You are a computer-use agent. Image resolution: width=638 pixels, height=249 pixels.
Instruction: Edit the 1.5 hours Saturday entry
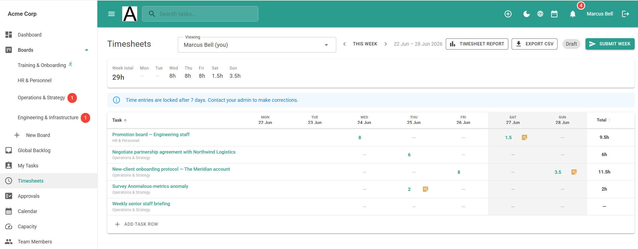pyautogui.click(x=508, y=138)
